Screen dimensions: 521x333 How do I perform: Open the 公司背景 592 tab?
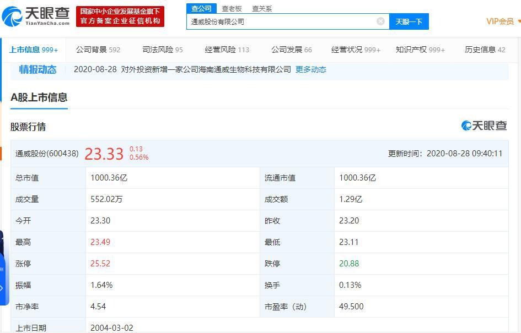point(98,50)
